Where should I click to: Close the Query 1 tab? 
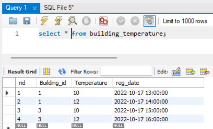(35, 9)
